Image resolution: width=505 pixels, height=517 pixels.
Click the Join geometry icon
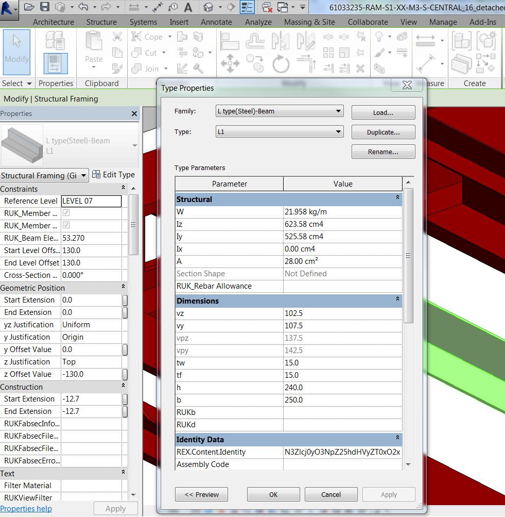click(x=136, y=69)
